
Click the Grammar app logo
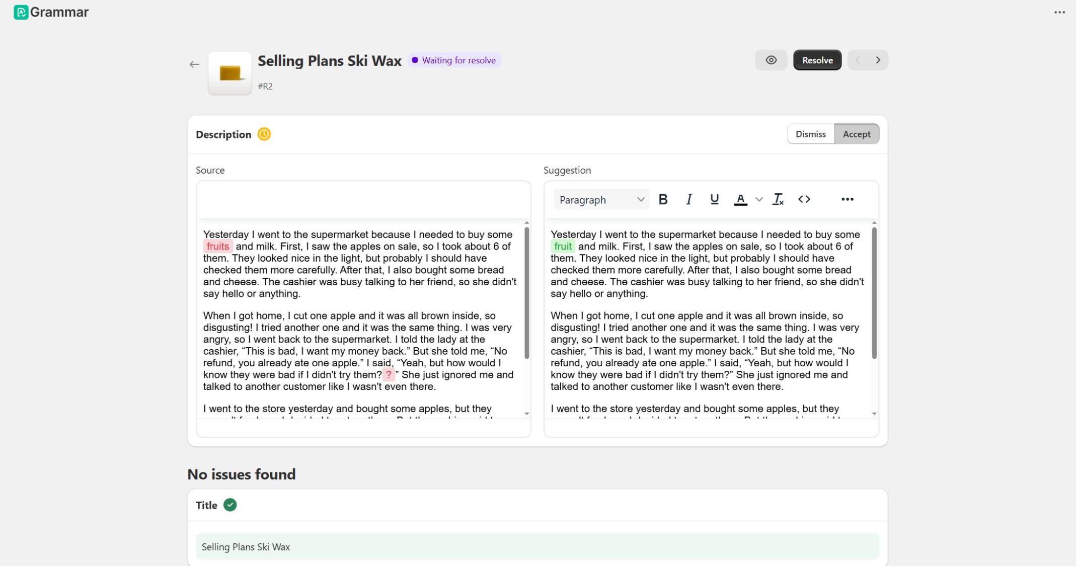point(21,12)
